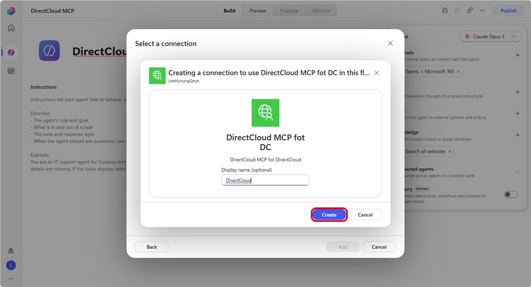Screen dimensions: 531x287
Task: Switch to the Build tab
Action: tap(229, 11)
